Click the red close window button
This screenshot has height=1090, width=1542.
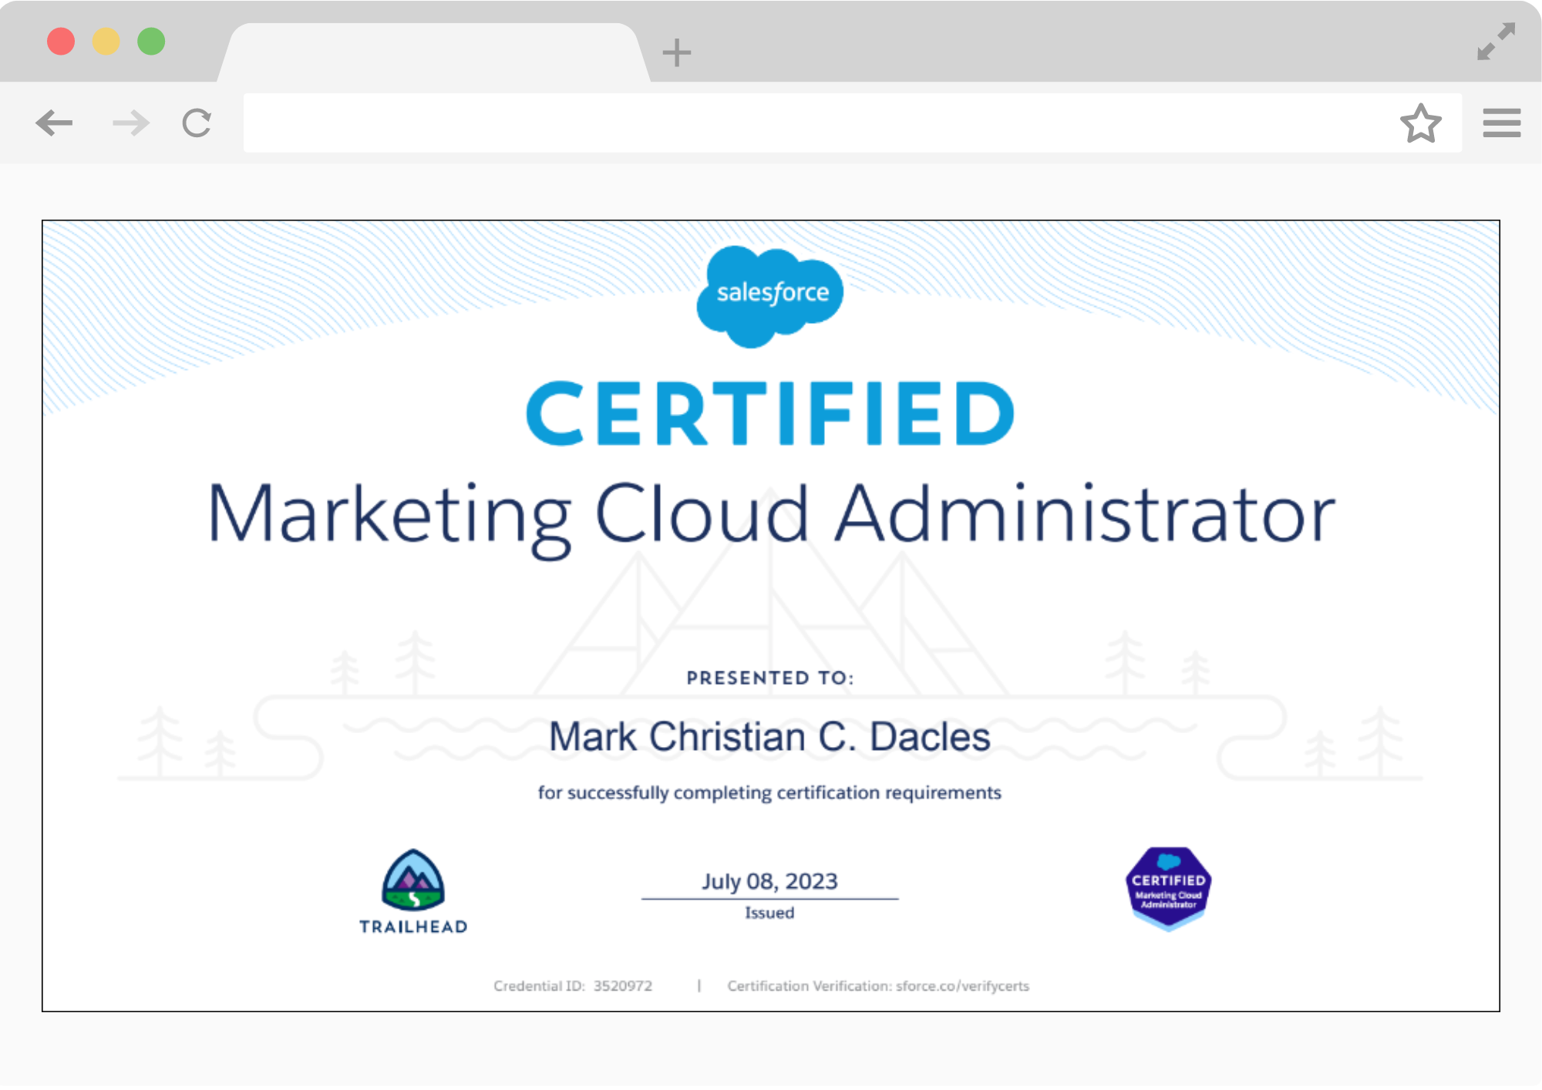[x=61, y=41]
